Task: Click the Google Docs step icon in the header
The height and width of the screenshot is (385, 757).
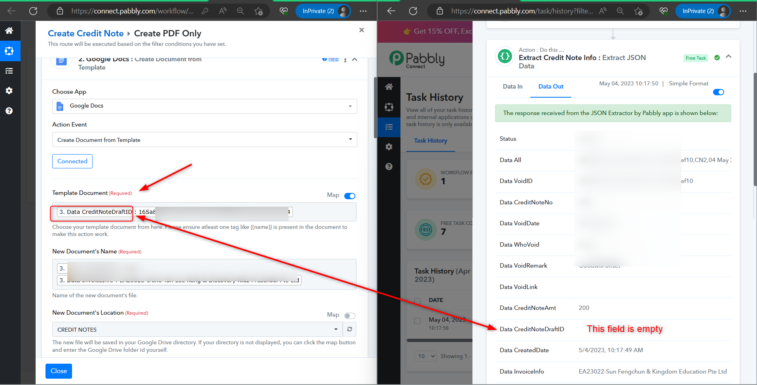Action: tap(61, 60)
